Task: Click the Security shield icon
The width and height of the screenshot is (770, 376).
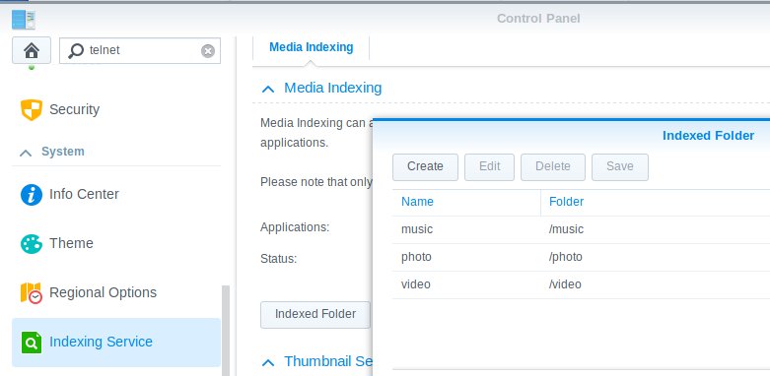Action: [32, 109]
